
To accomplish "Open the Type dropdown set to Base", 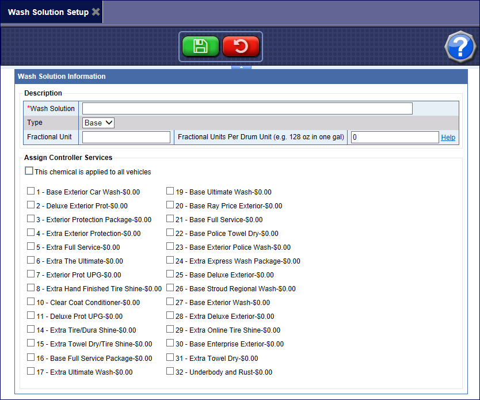I will [x=98, y=123].
